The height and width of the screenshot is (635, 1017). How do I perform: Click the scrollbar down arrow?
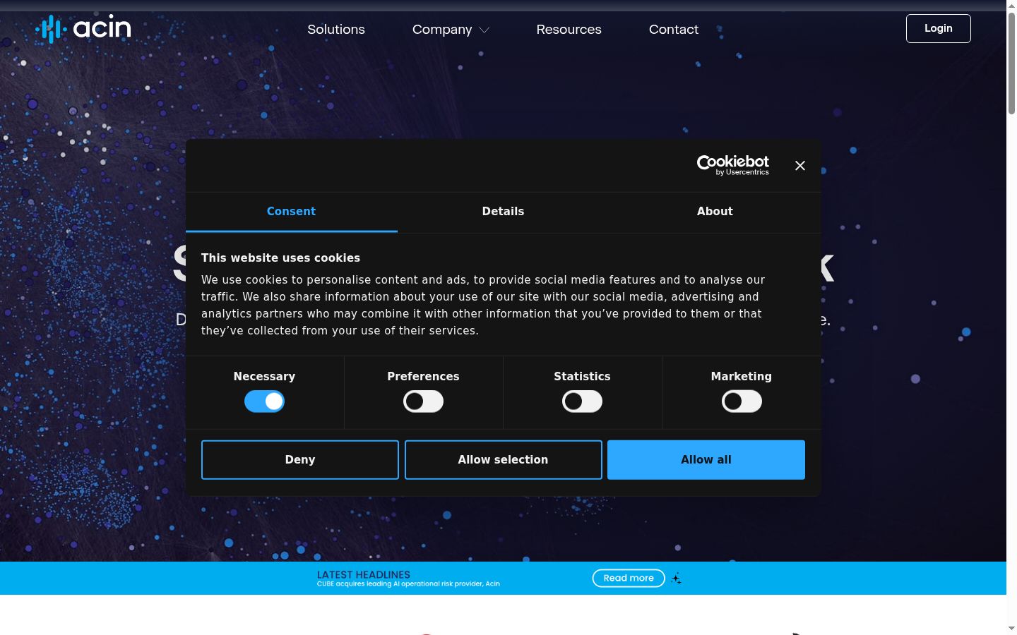(1011, 628)
